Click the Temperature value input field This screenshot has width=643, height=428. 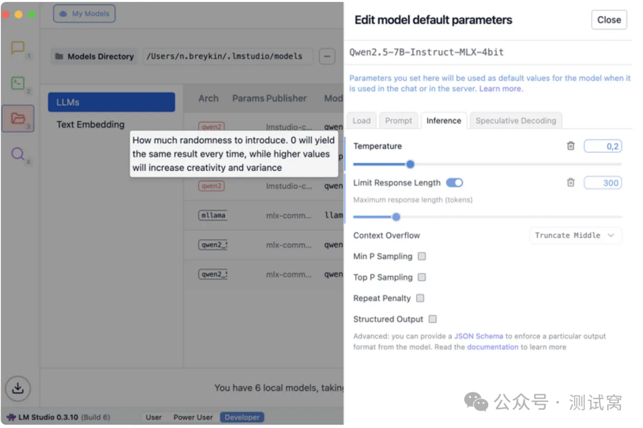[603, 146]
